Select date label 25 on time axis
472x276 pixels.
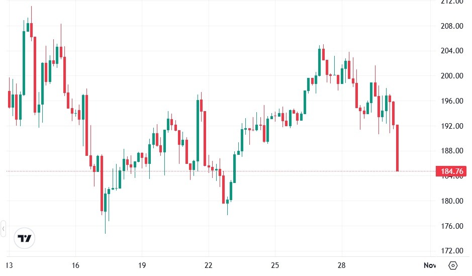click(x=275, y=265)
